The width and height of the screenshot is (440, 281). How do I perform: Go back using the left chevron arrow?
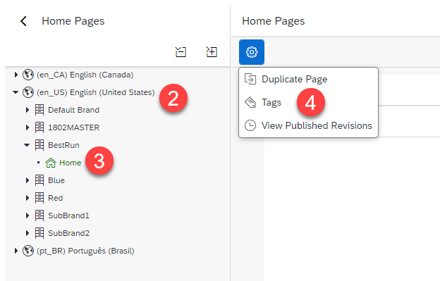click(x=23, y=21)
